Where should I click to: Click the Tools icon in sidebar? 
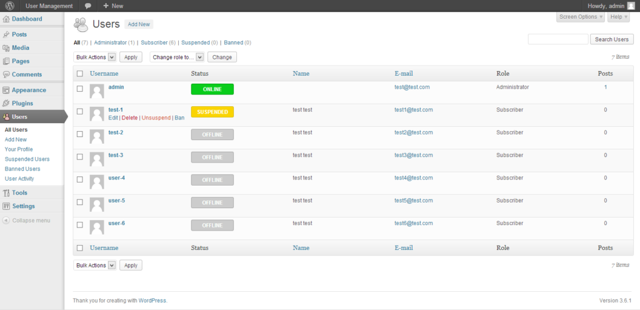(6, 193)
